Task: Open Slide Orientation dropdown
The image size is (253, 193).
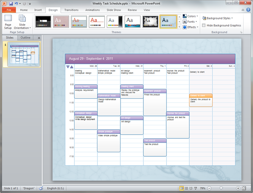Action: [x=22, y=22]
